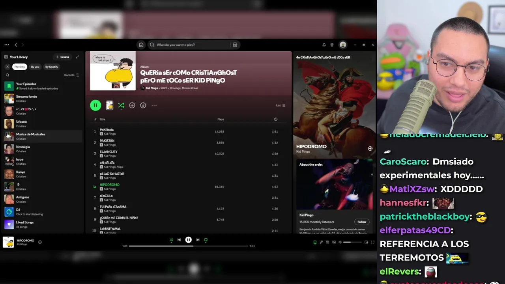Open Kid Pingo link in the player bar
The width and height of the screenshot is (505, 284).
pyautogui.click(x=22, y=245)
